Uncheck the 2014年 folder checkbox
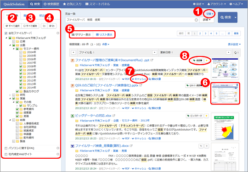The height and width of the screenshot is (172, 248). pos(21,88)
